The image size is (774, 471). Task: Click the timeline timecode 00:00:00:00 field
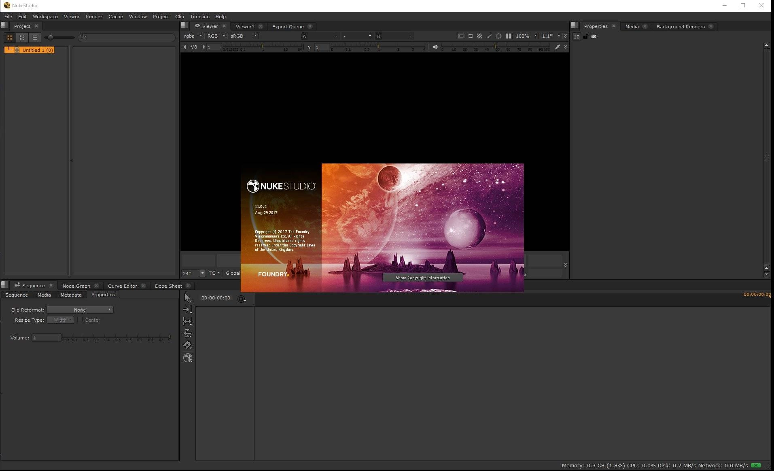click(216, 298)
